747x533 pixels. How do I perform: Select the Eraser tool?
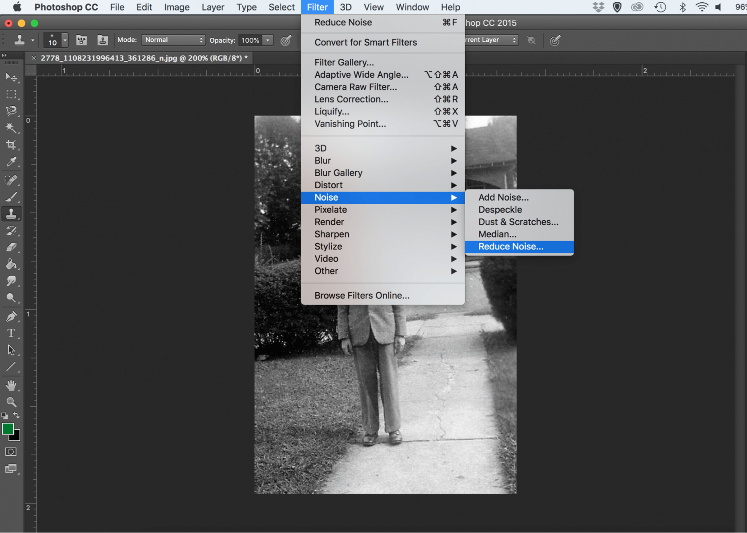click(12, 247)
